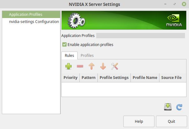
Task: Switch to the Profiles tab
Action: 87,55
